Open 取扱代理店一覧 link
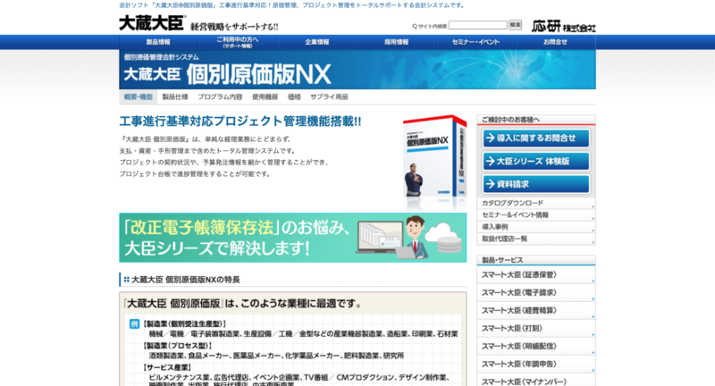The height and width of the screenshot is (386, 715). [x=535, y=239]
